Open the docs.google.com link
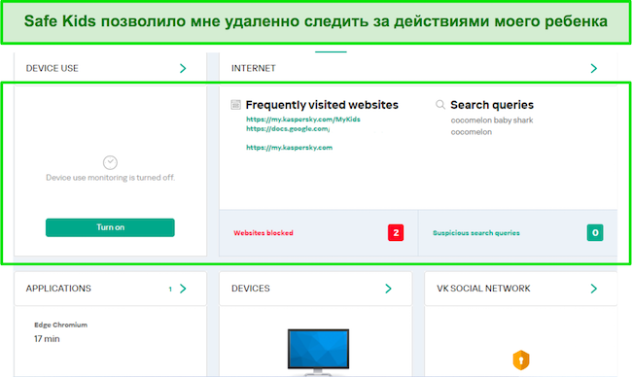 [x=288, y=129]
